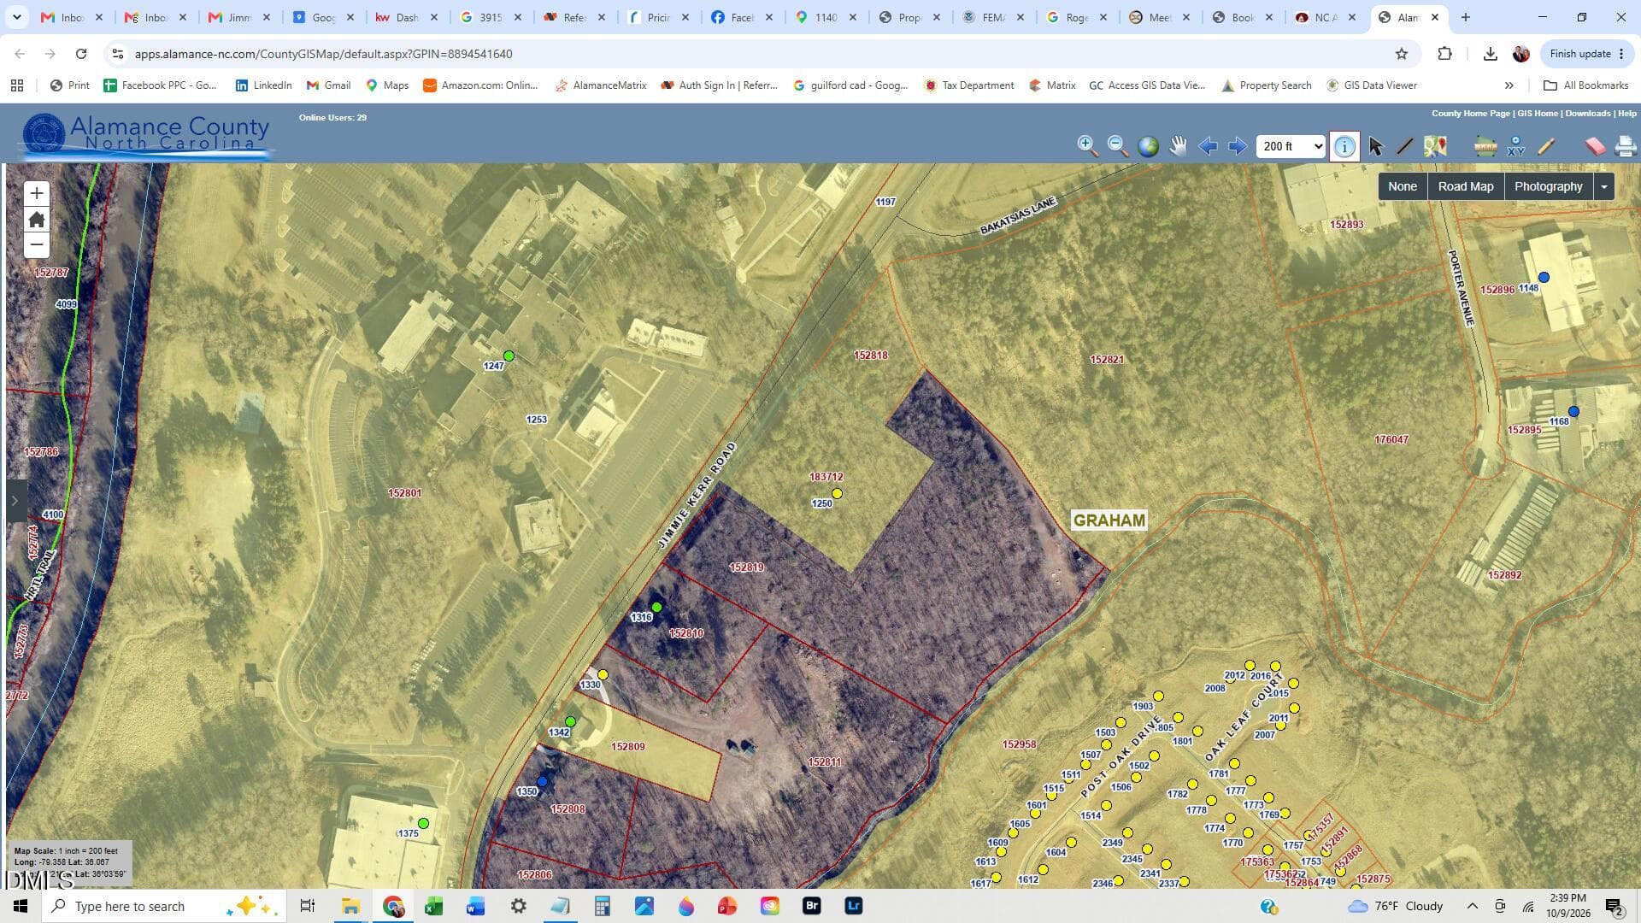Select the Zoom Out magnifier tool
The height and width of the screenshot is (923, 1641).
[1117, 146]
